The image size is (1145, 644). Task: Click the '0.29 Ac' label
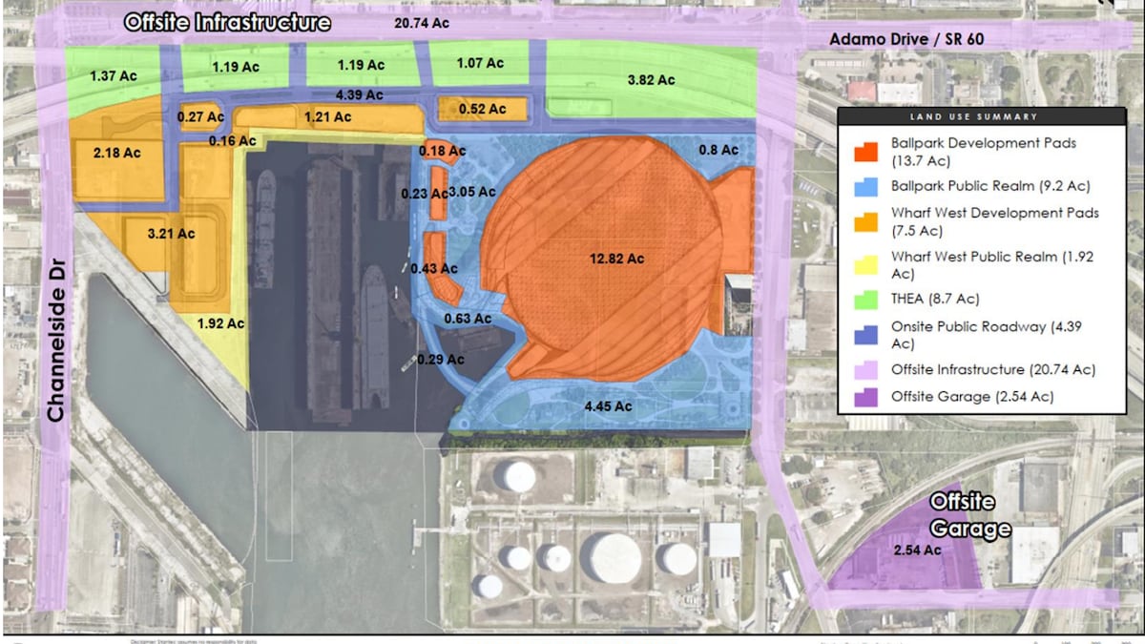pyautogui.click(x=441, y=360)
